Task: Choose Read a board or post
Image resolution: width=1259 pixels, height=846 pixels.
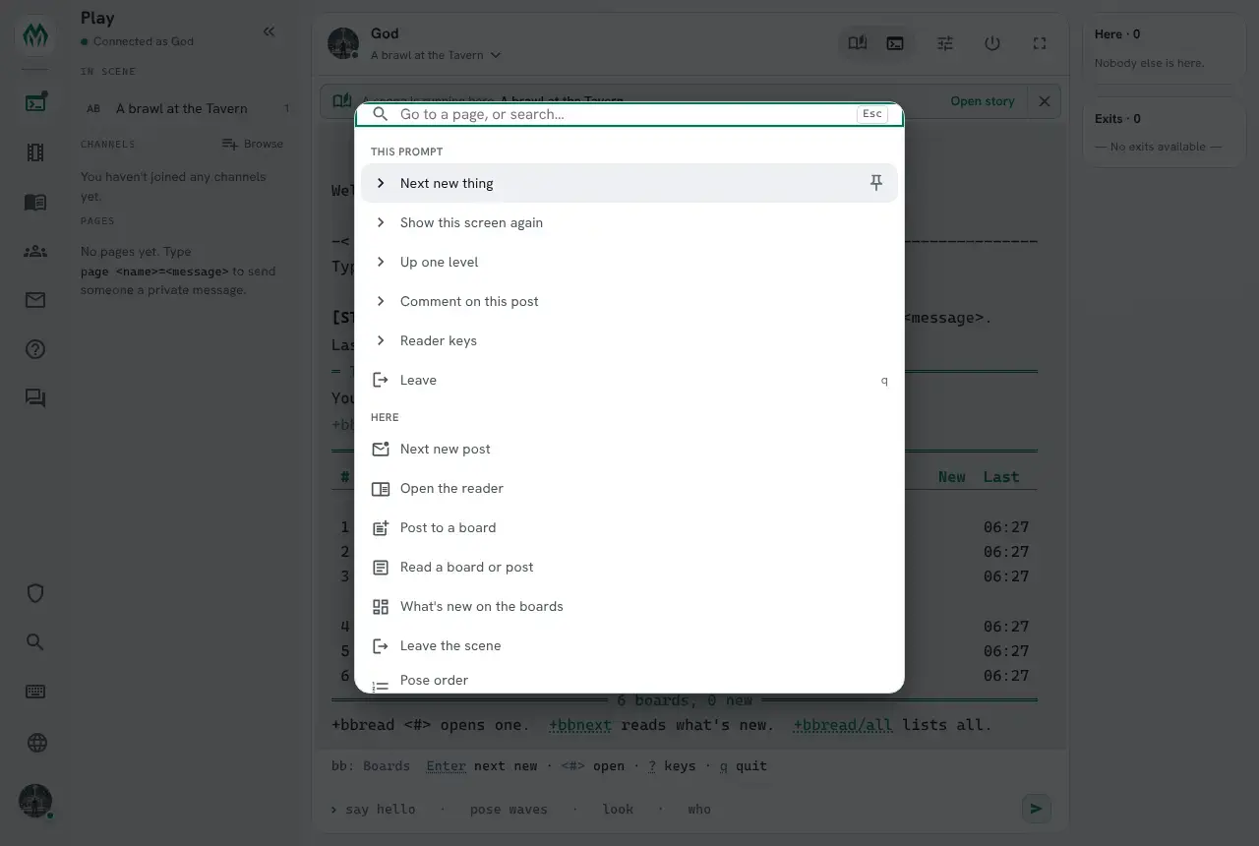Action: 629,567
